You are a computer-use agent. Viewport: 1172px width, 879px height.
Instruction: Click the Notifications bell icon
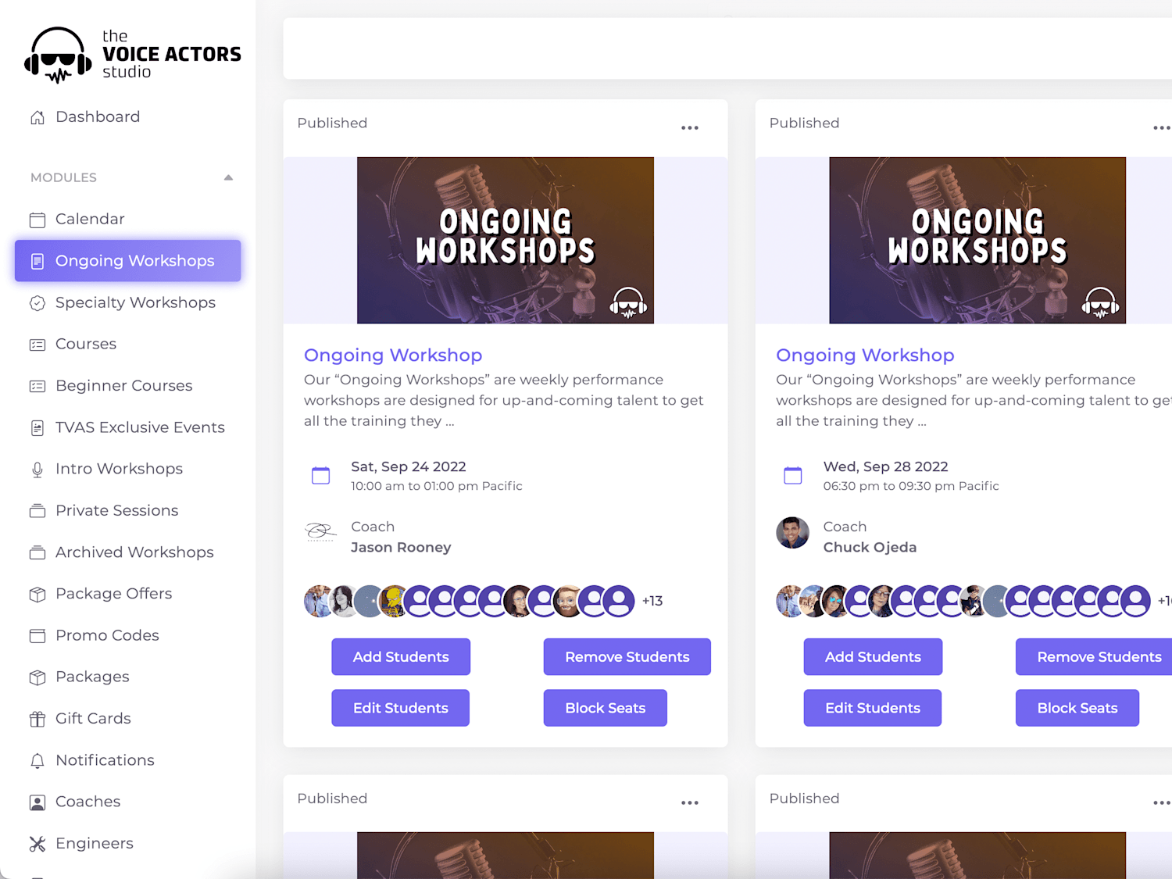point(38,760)
